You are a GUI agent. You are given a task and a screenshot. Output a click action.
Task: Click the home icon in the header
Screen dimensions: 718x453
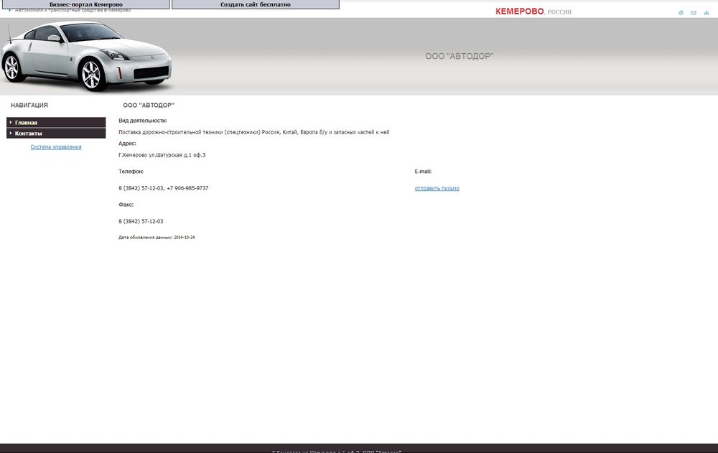(x=681, y=13)
